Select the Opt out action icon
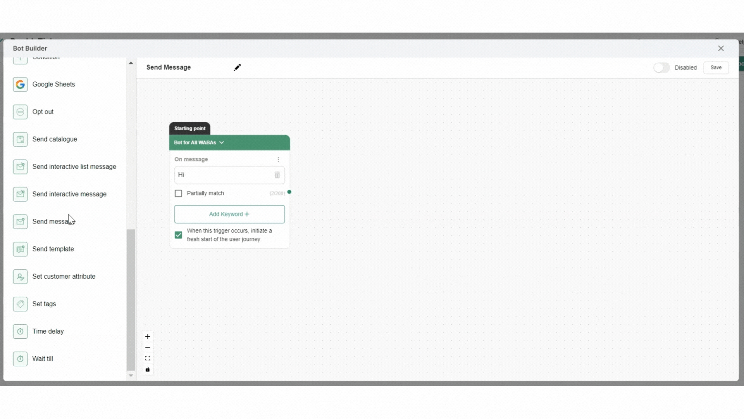This screenshot has height=419, width=744. pyautogui.click(x=20, y=112)
